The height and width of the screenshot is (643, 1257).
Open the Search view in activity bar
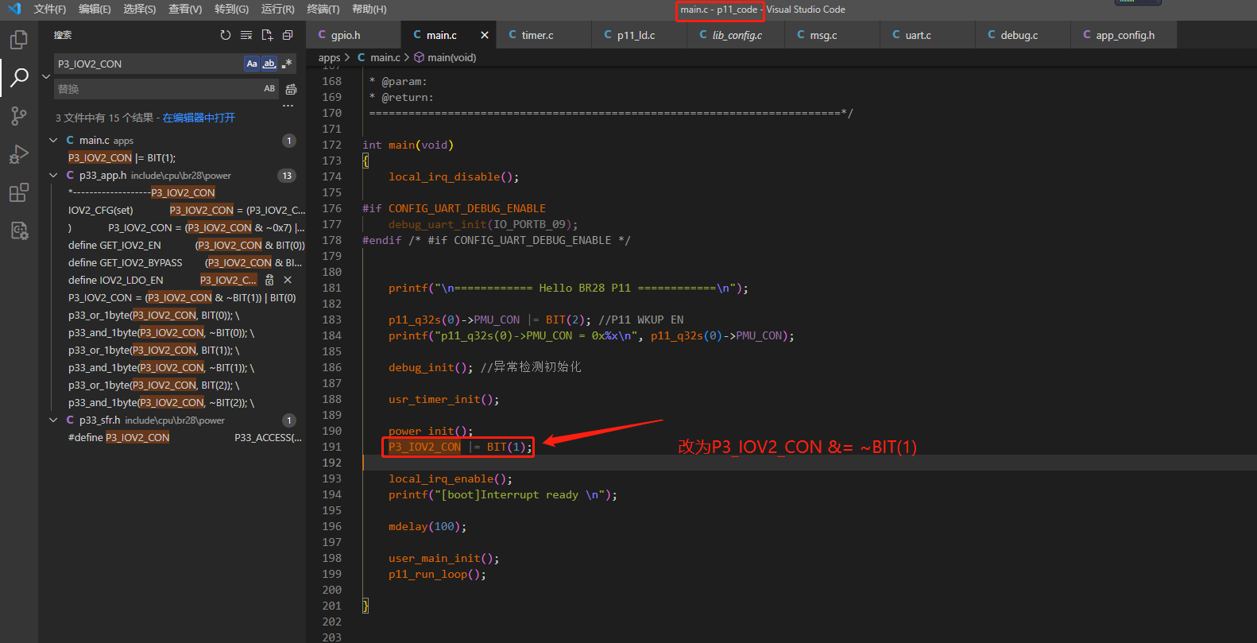18,77
